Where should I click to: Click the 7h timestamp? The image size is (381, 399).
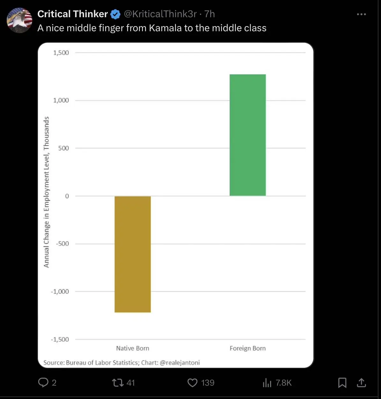click(209, 14)
